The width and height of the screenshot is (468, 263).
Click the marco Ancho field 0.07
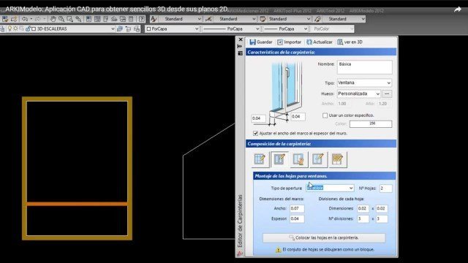tap(297, 208)
